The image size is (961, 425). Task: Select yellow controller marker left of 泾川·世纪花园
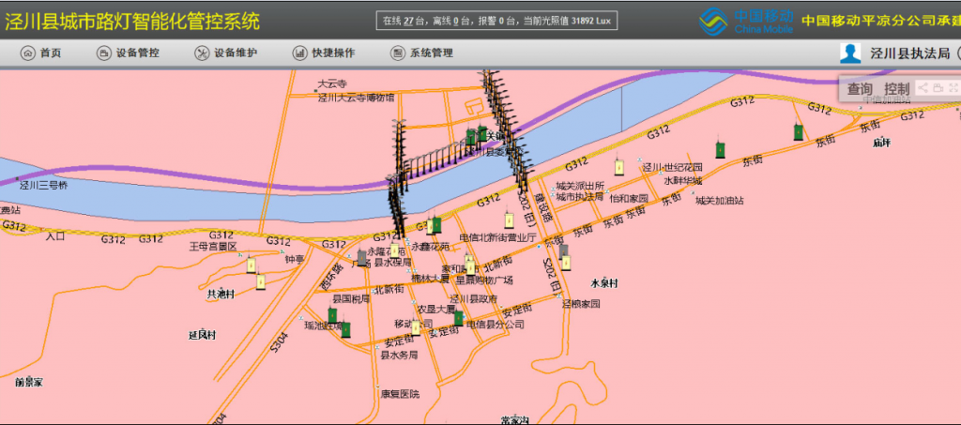618,167
